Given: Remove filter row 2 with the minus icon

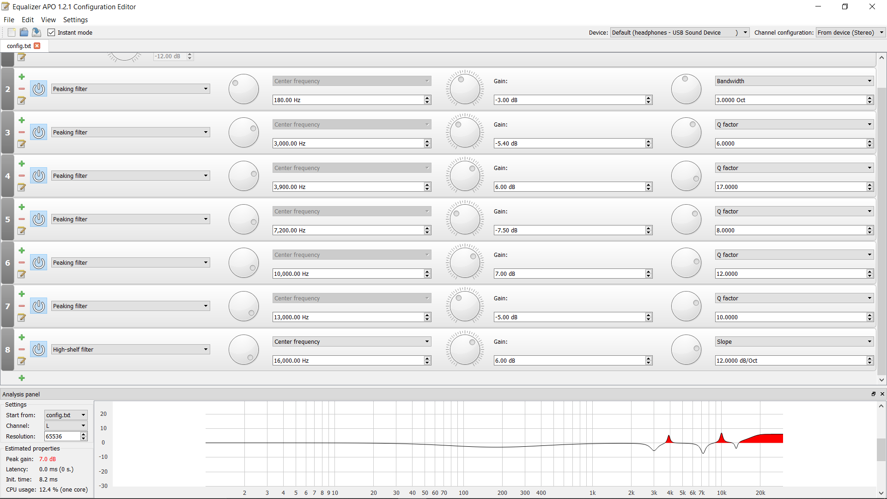Looking at the screenshot, I should (x=22, y=89).
